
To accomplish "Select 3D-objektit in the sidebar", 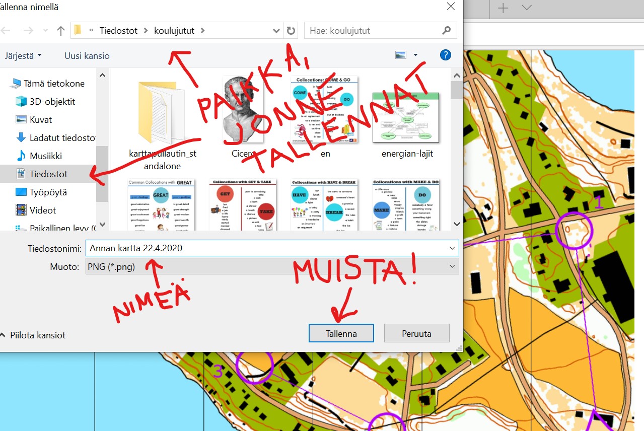I will click(52, 102).
